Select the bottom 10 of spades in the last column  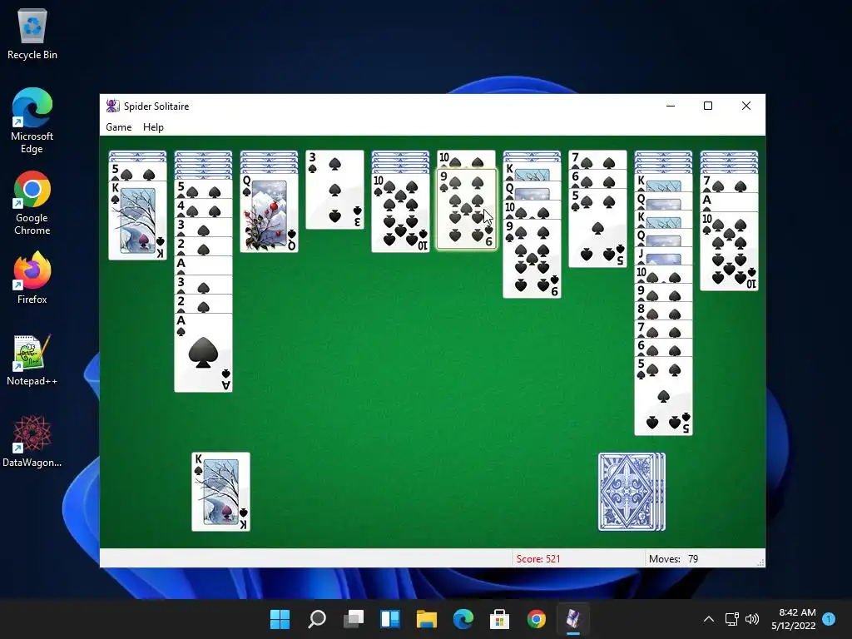coord(729,251)
